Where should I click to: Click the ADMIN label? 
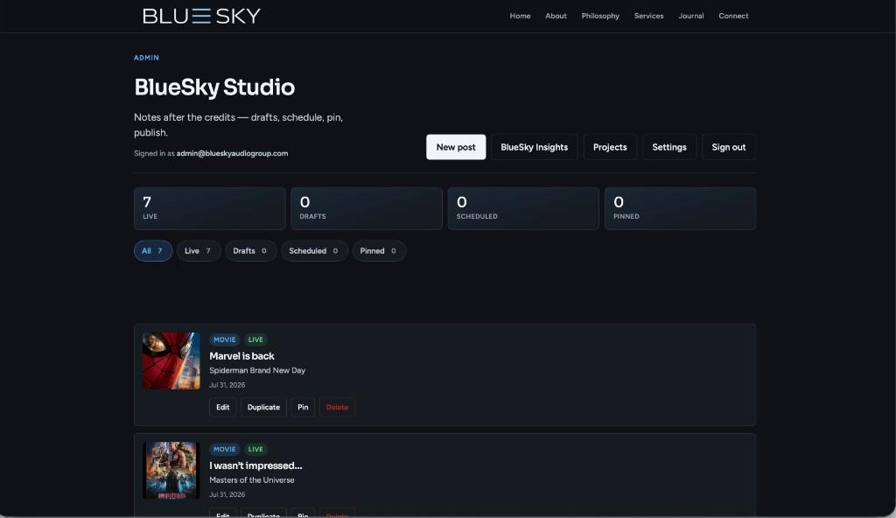coord(146,58)
